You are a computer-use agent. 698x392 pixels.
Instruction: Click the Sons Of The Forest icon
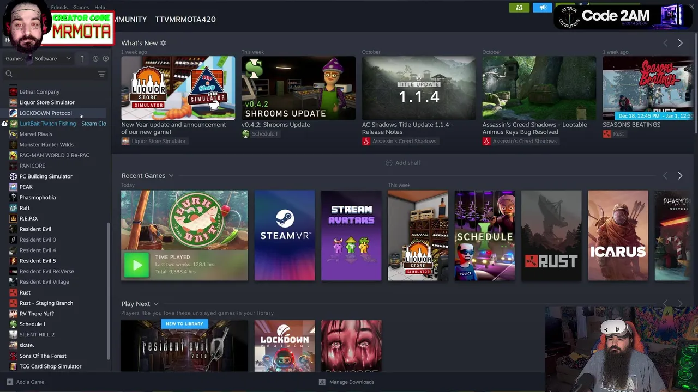tap(14, 356)
